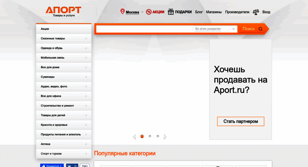Image resolution: width=308 pixels, height=167 pixels.
Task: Expand the Мобильная связь arrow
Action: coord(86,58)
